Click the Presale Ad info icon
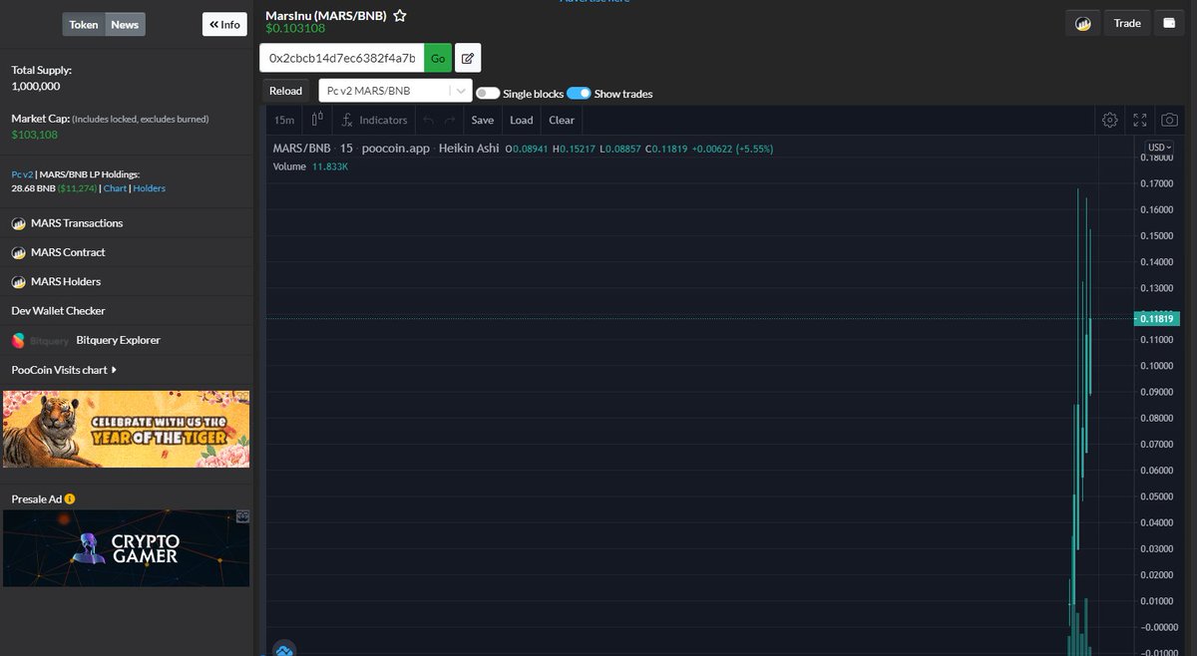The height and width of the screenshot is (656, 1197). pyautogui.click(x=70, y=498)
